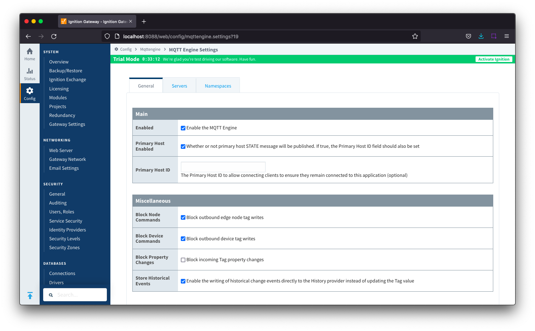
Task: Open browser downloads icon
Action: click(481, 36)
